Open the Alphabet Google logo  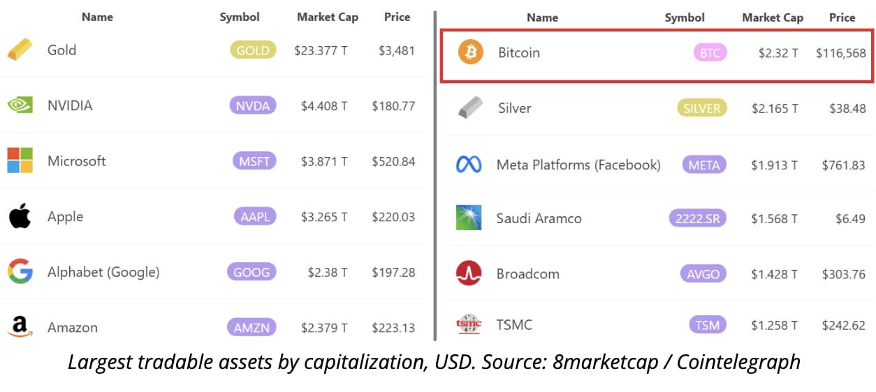pyautogui.click(x=20, y=271)
